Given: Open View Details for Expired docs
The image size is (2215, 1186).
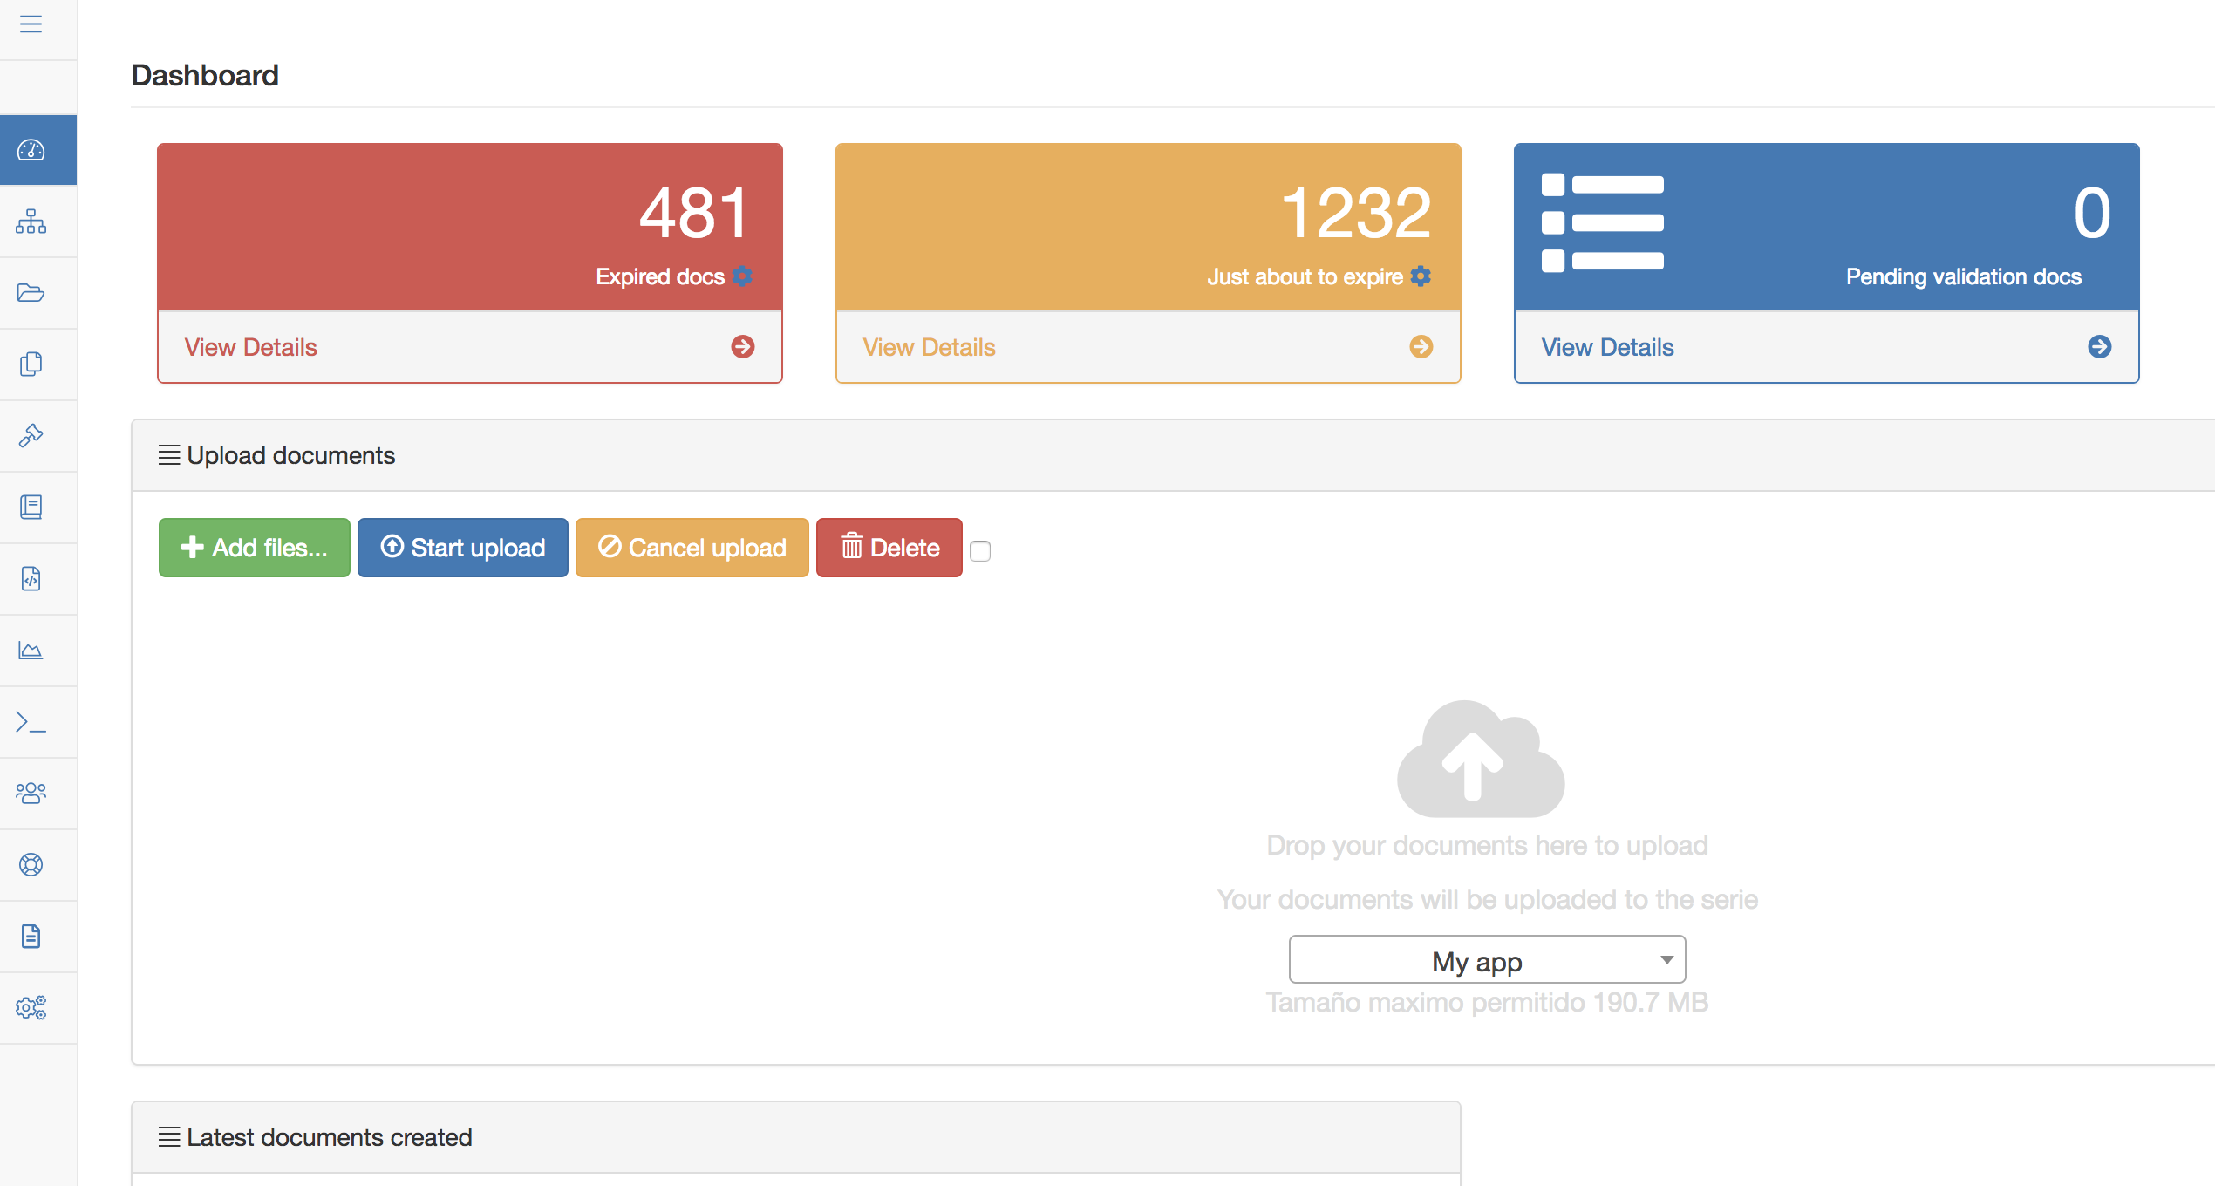Looking at the screenshot, I should 251,347.
